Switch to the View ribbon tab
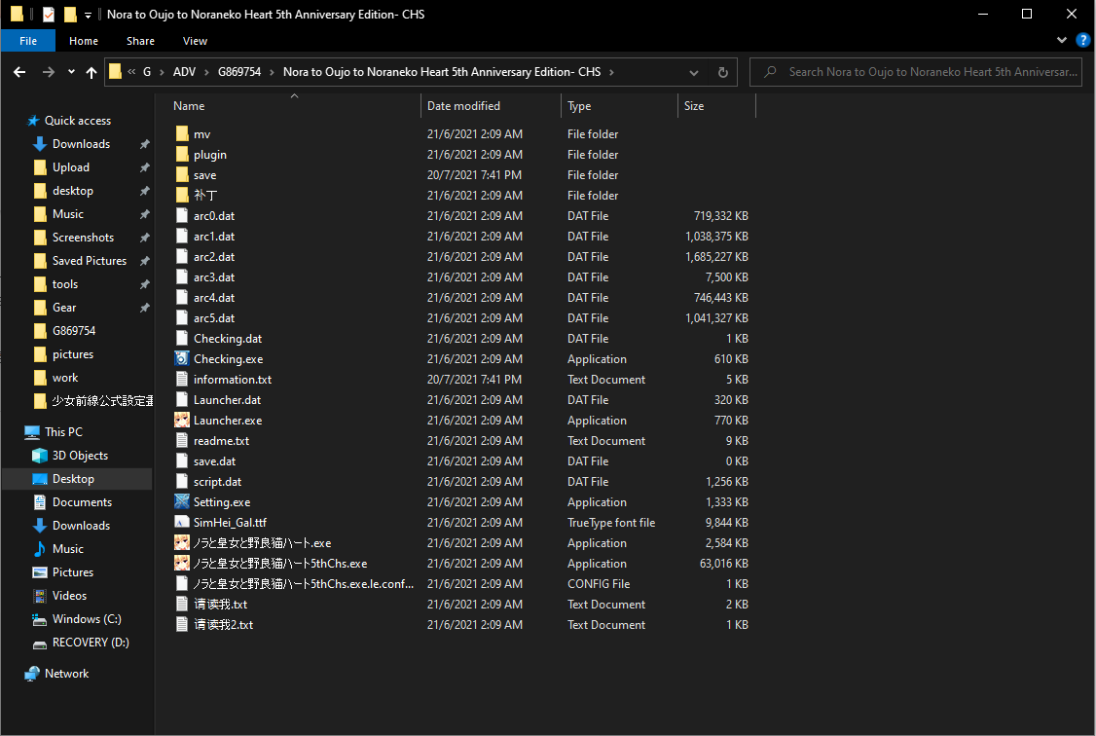Viewport: 1096px width, 736px height. point(195,41)
